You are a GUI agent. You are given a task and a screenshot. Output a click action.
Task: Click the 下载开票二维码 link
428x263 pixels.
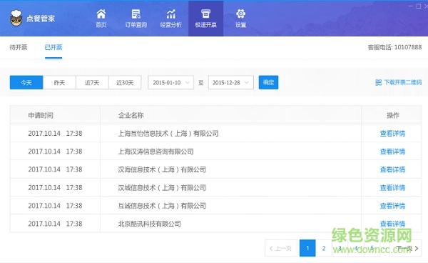[403, 82]
